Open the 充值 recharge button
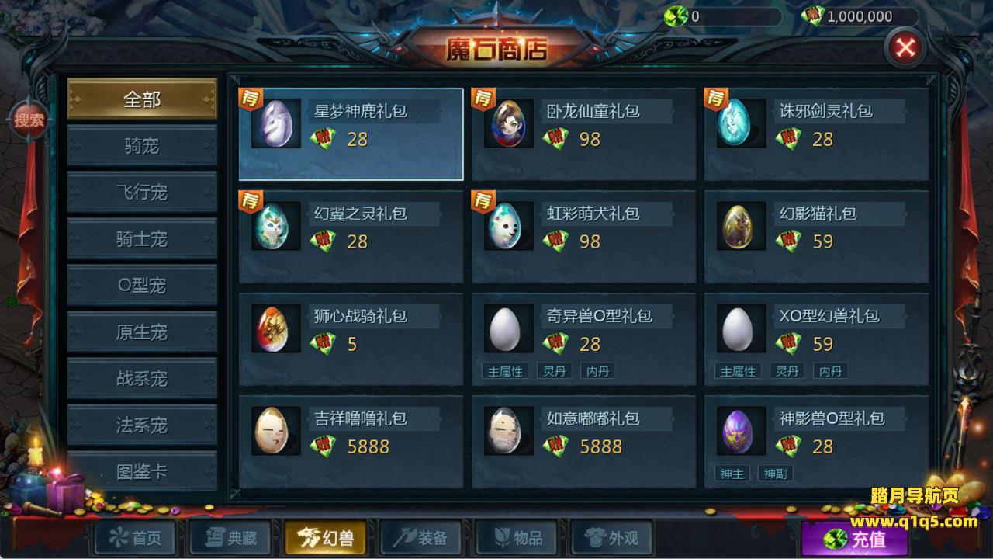 (x=856, y=539)
